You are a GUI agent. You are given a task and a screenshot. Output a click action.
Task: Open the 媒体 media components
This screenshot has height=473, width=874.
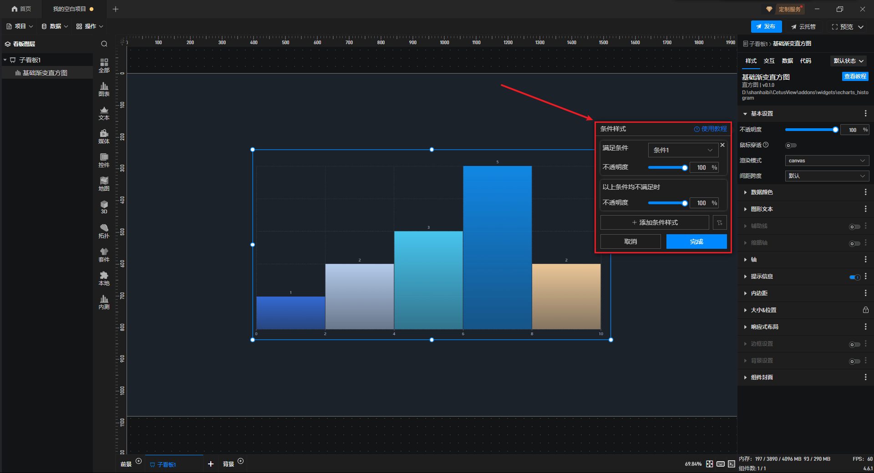[104, 136]
